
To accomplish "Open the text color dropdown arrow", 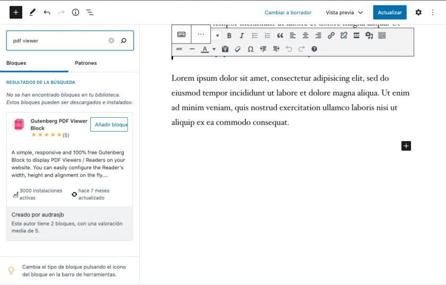I will 214,49.
